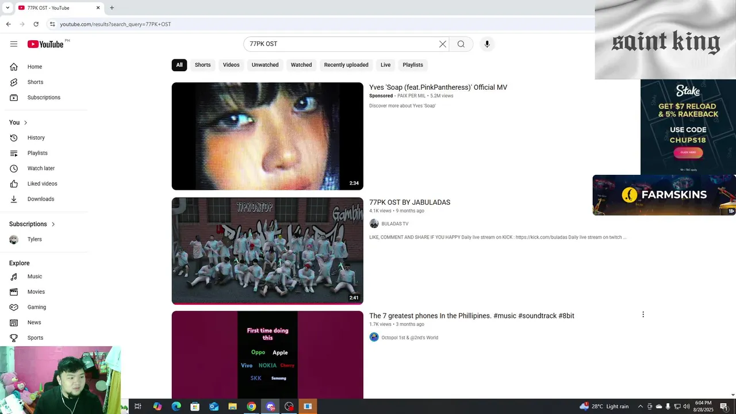Open the clock showing 6:04 PM
The width and height of the screenshot is (736, 414).
(x=703, y=407)
